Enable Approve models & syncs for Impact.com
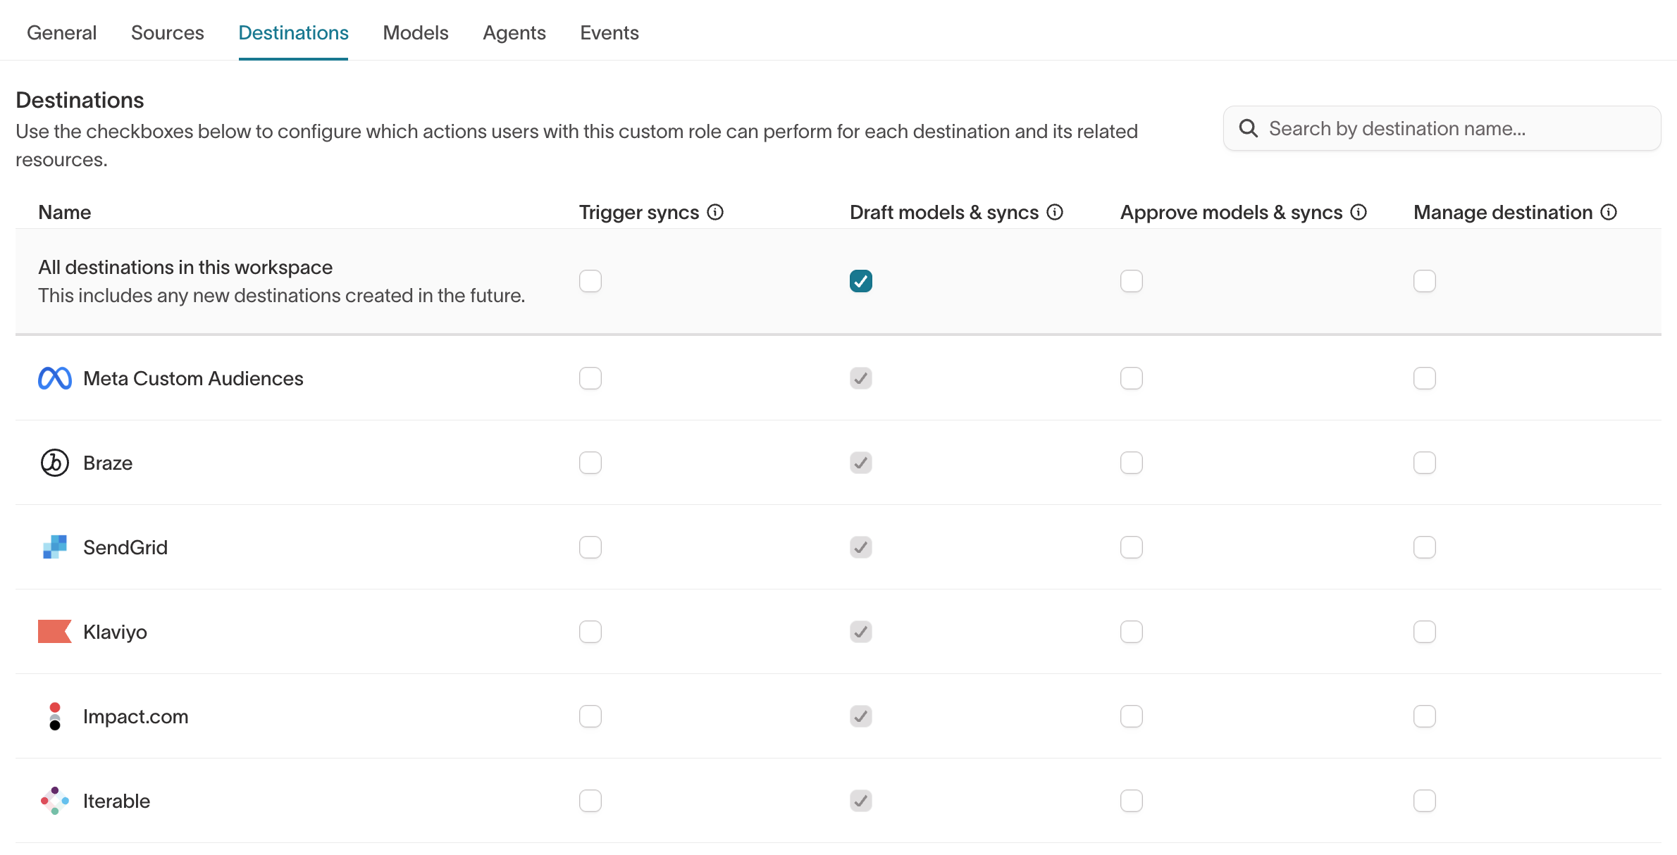The width and height of the screenshot is (1677, 855). (x=1132, y=716)
